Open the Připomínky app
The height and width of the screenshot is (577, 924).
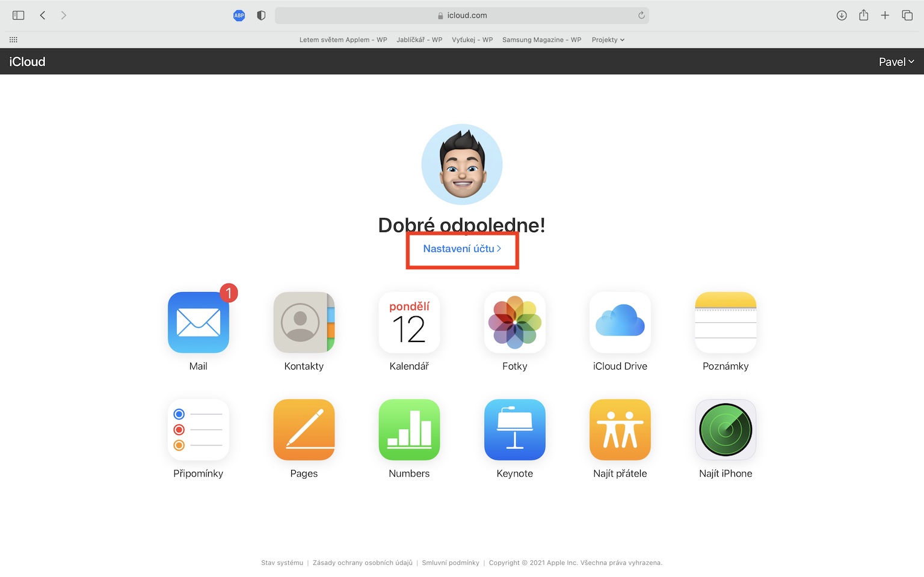pos(199,430)
